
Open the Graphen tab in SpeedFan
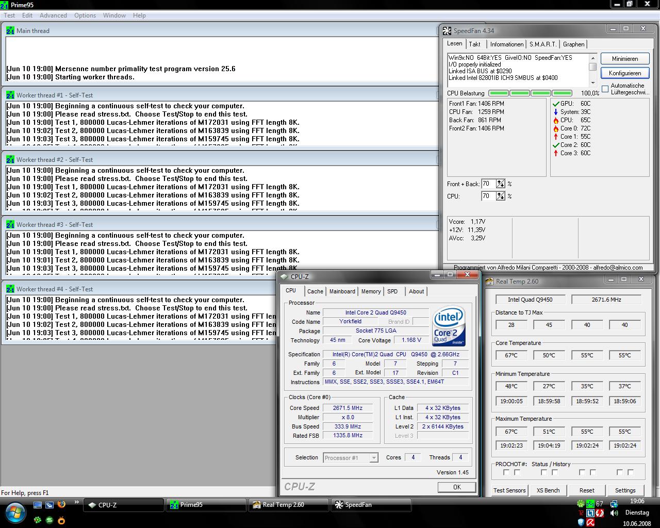coord(574,44)
